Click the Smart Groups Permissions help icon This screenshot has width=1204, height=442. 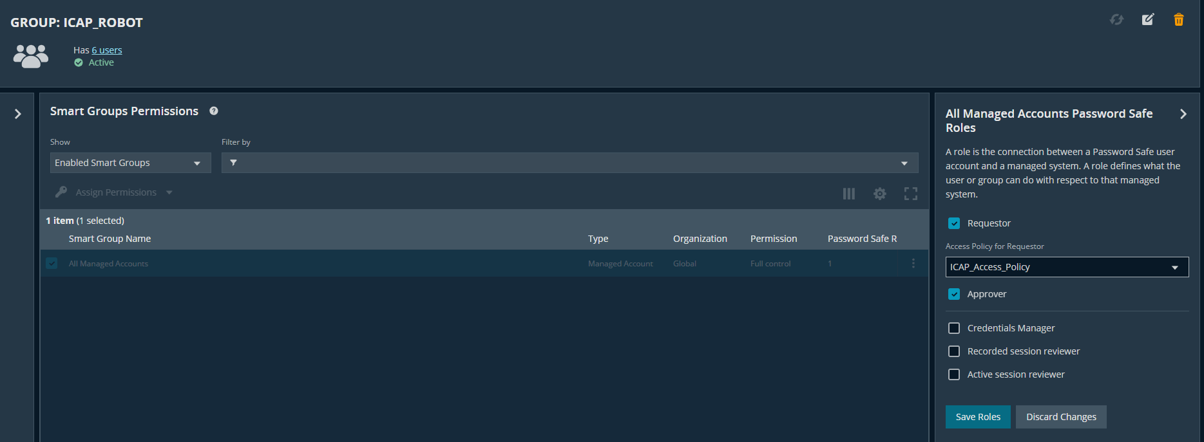(214, 111)
